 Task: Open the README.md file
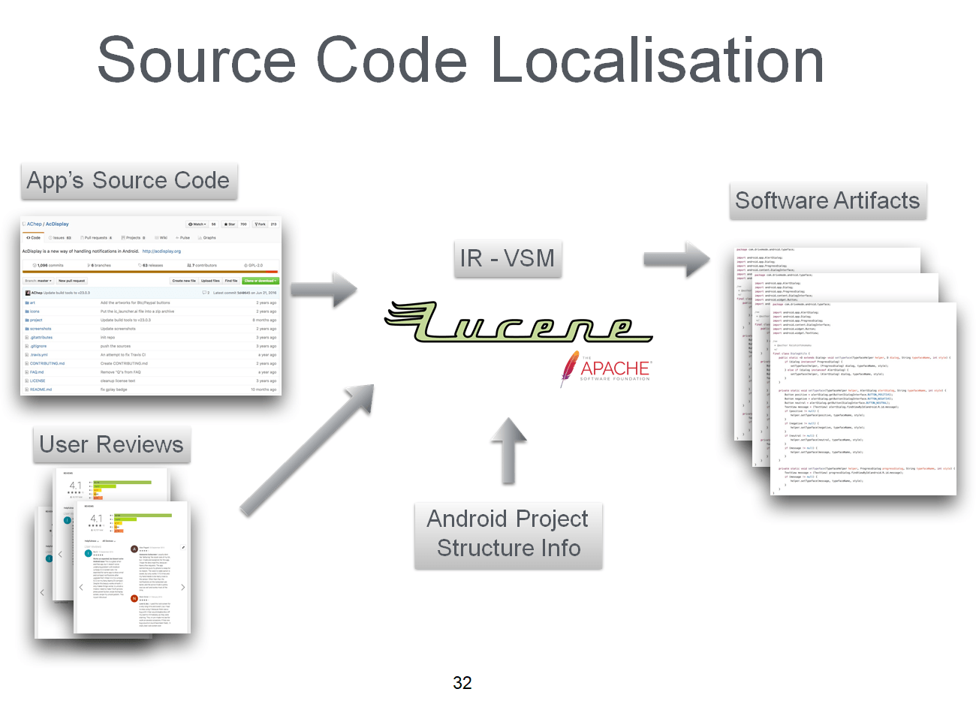41,390
